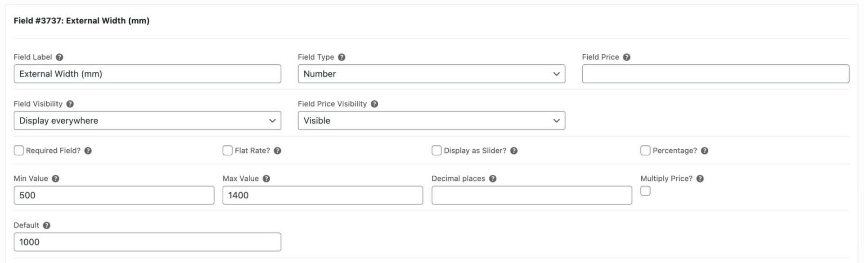This screenshot has height=263, width=864.
Task: Click into the Field Price input box
Action: tap(715, 74)
